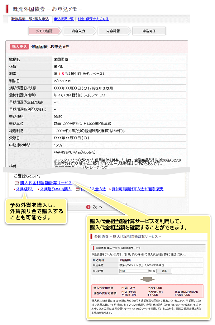
Task: Click the 申込締め時間 row label
Action: tap(20, 145)
